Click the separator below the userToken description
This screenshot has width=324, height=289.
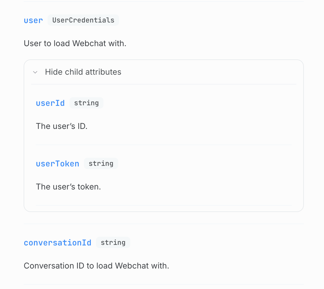click(x=163, y=205)
